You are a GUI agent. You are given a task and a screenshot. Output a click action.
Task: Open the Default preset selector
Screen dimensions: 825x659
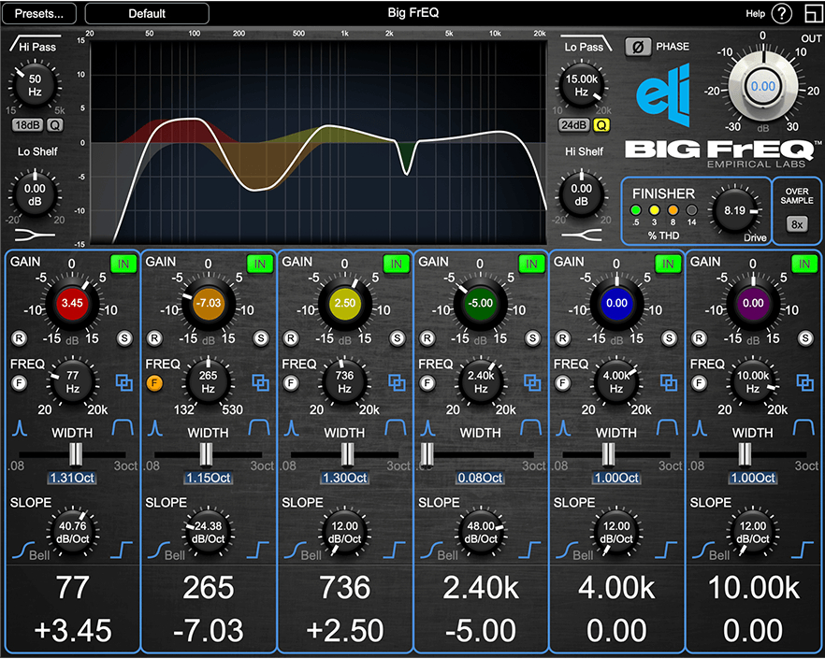pyautogui.click(x=147, y=13)
